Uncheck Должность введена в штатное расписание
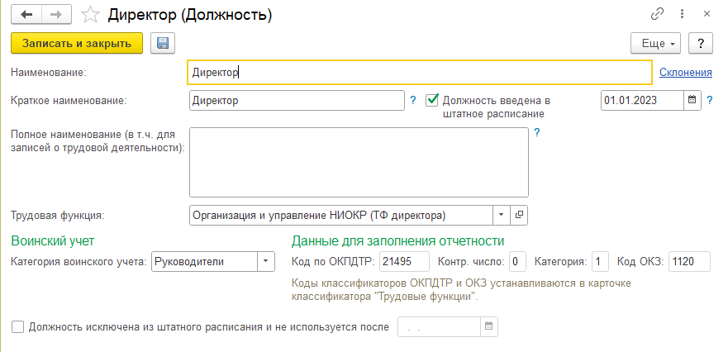 (x=432, y=100)
